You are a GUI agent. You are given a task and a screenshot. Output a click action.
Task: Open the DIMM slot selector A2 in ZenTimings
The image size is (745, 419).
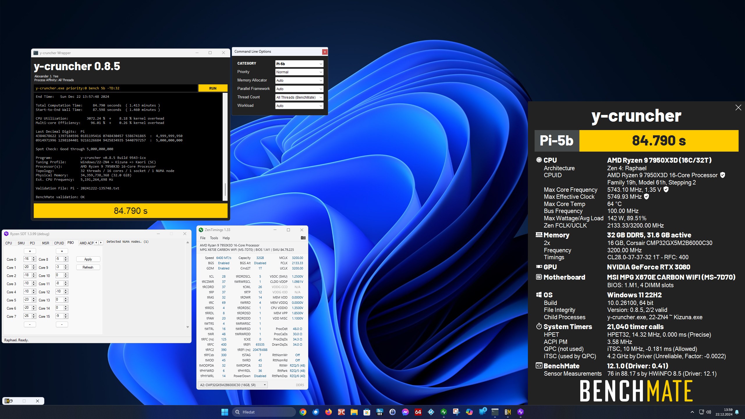pyautogui.click(x=233, y=385)
